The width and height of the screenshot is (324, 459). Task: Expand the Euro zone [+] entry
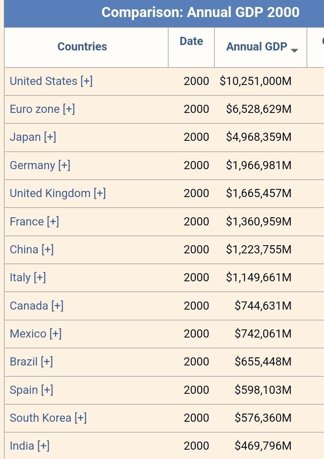click(69, 109)
